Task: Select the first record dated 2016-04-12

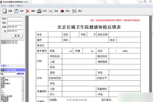Action: coord(9,41)
